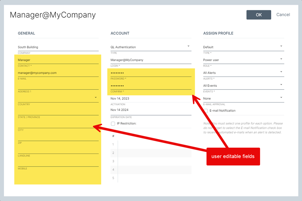Open the QL Authentication type dropdown
Screen dimensions: 302x201
tap(151, 47)
